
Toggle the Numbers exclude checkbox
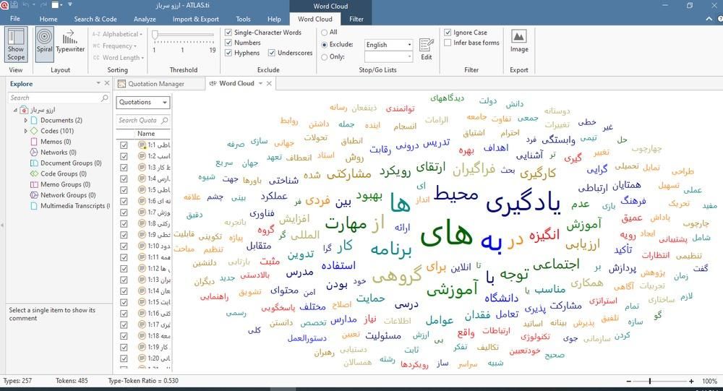228,43
